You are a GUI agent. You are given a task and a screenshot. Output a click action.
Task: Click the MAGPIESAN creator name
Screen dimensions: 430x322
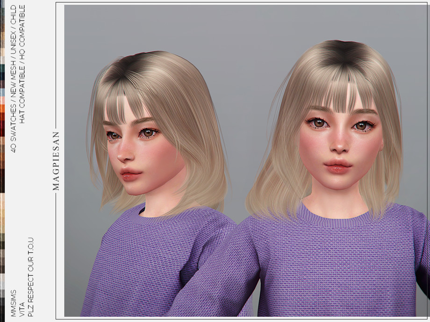pos(56,161)
